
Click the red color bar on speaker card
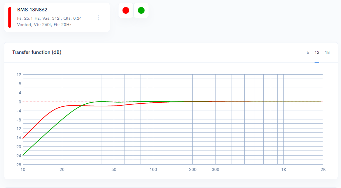coord(10,17)
